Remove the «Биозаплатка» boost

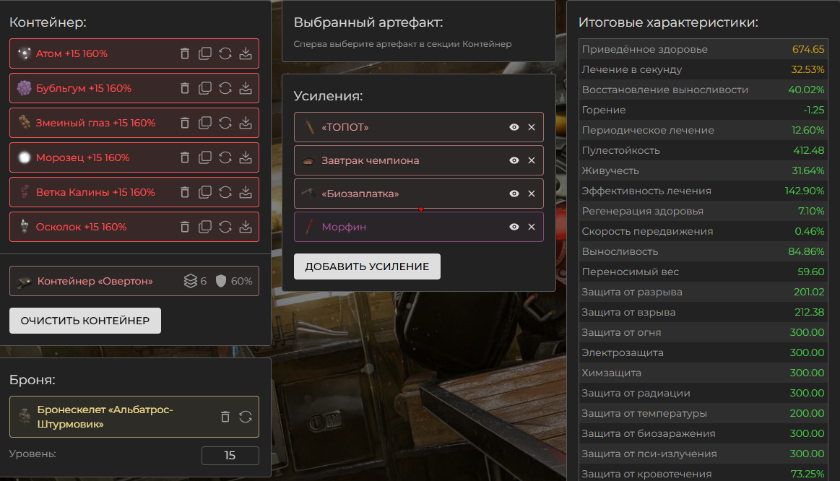tap(532, 194)
